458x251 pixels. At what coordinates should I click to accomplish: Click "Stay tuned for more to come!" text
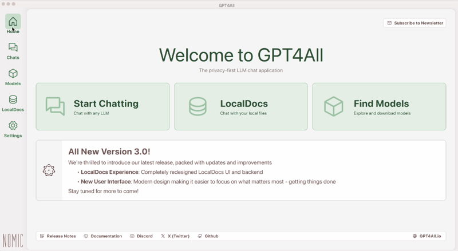point(104,191)
